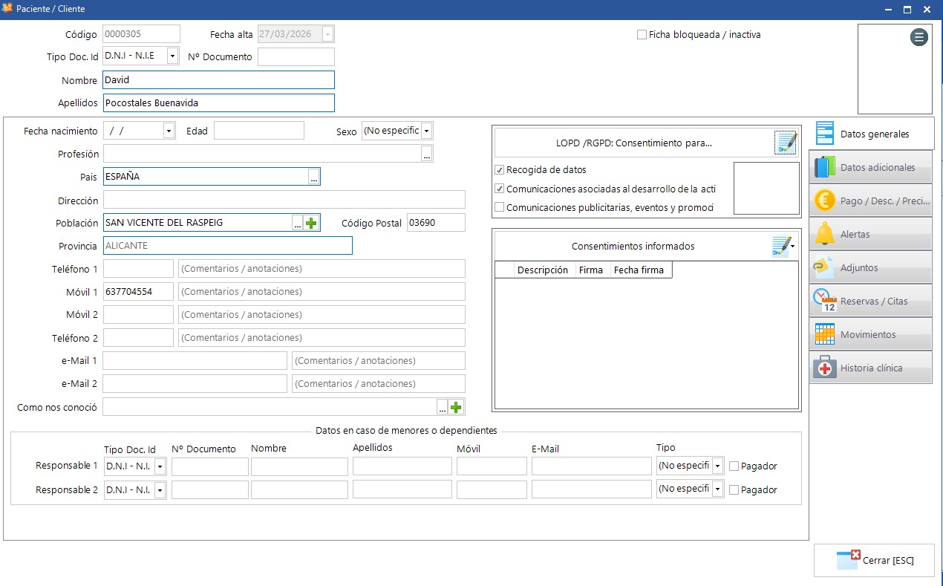Image resolution: width=943 pixels, height=586 pixels.
Task: Mark Responsable 1 as Pagador
Action: [x=734, y=466]
